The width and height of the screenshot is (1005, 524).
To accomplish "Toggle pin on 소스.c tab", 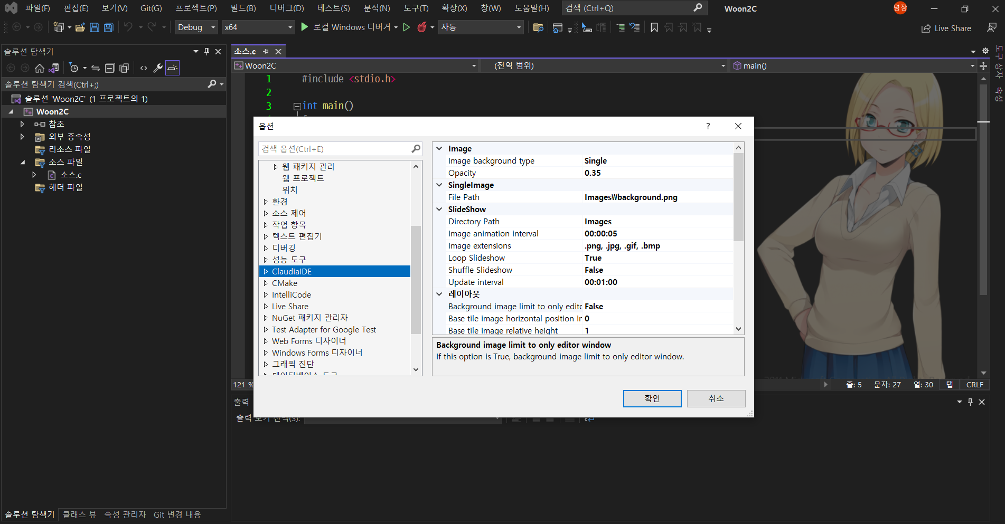I will (266, 51).
